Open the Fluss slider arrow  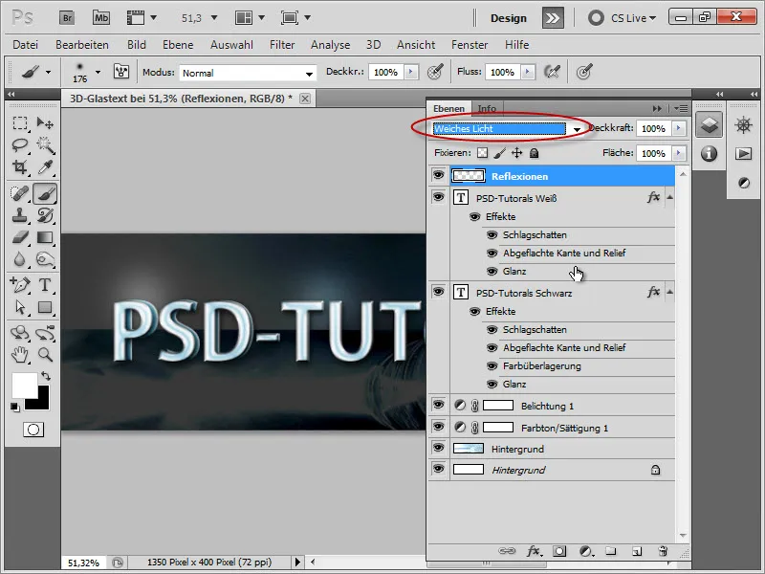[528, 73]
